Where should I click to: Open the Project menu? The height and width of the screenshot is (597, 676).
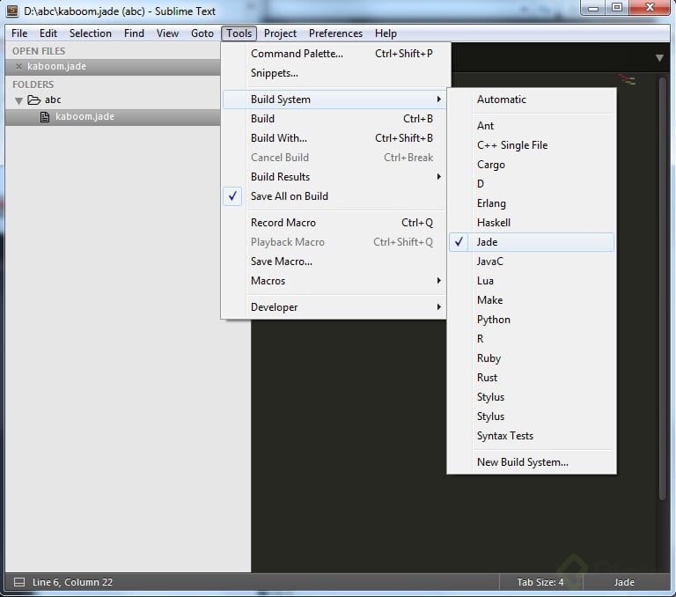coord(280,33)
